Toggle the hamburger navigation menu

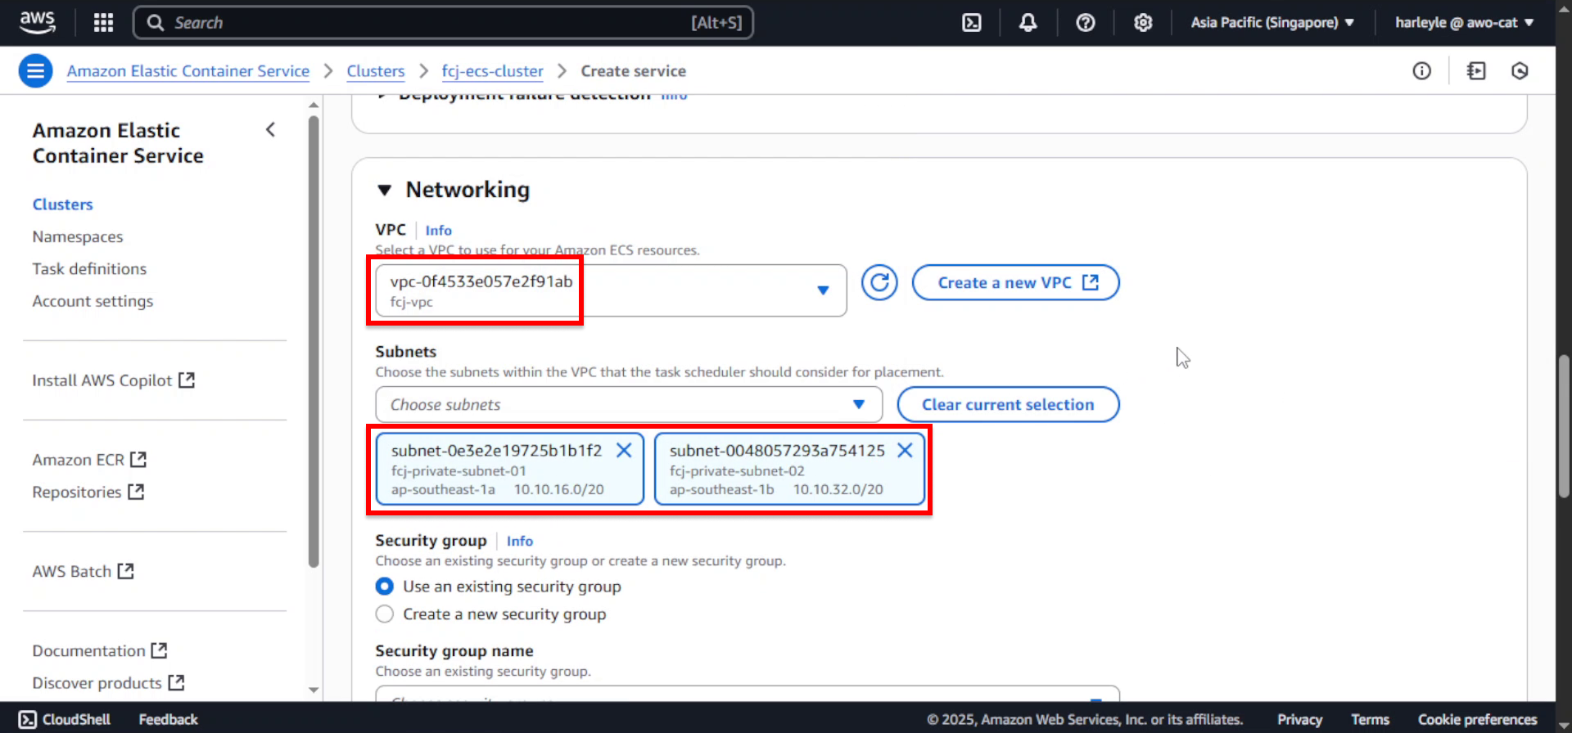[x=35, y=71]
